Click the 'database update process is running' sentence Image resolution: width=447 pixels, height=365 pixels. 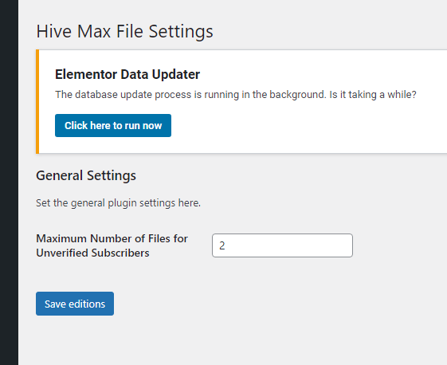(190, 95)
